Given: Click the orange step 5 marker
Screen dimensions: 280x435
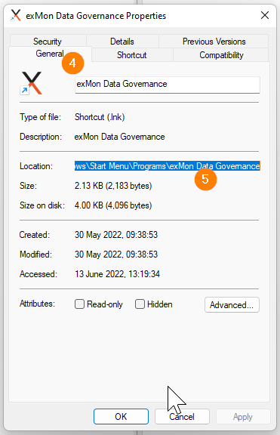Looking at the screenshot, I should click(x=205, y=179).
